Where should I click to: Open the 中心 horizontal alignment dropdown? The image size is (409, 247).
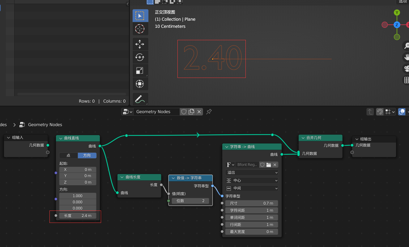(x=252, y=180)
